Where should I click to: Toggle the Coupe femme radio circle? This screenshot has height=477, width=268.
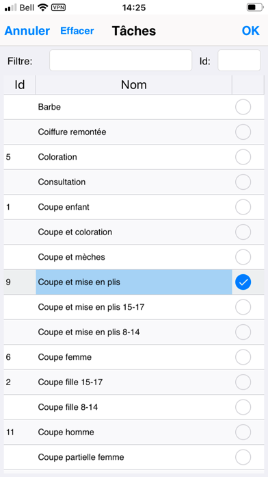(243, 357)
